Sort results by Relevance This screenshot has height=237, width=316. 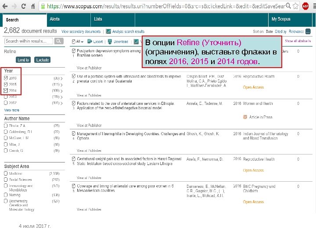pyautogui.click(x=296, y=32)
